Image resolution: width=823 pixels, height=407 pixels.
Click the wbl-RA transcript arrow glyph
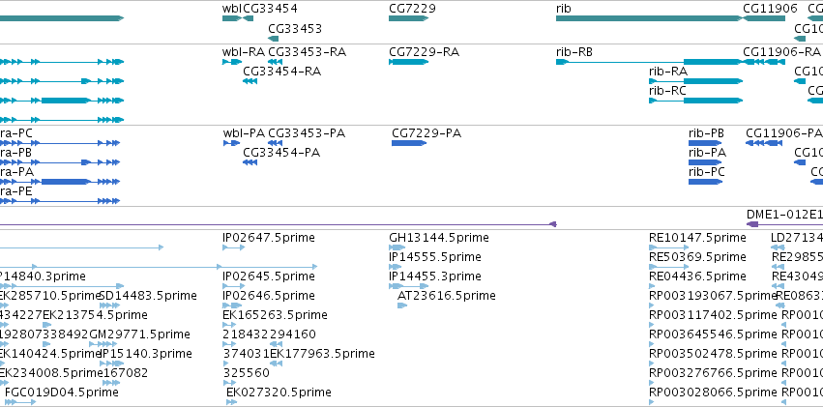(232, 62)
